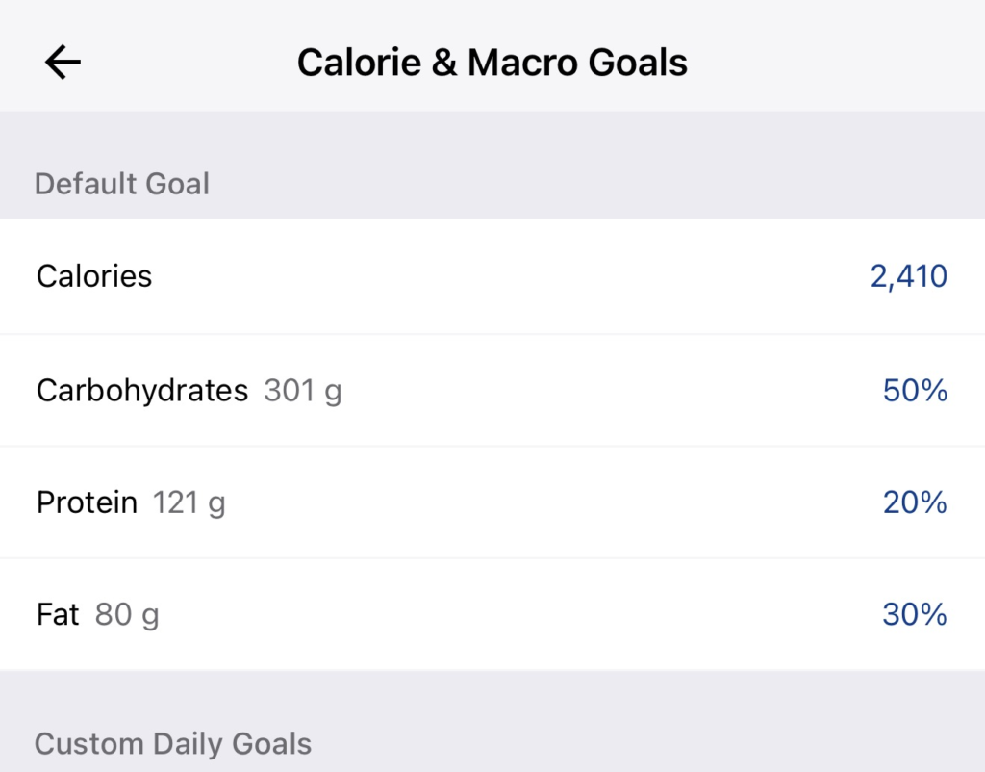Select the Default Goal section header
985x772 pixels.
pyautogui.click(x=122, y=183)
